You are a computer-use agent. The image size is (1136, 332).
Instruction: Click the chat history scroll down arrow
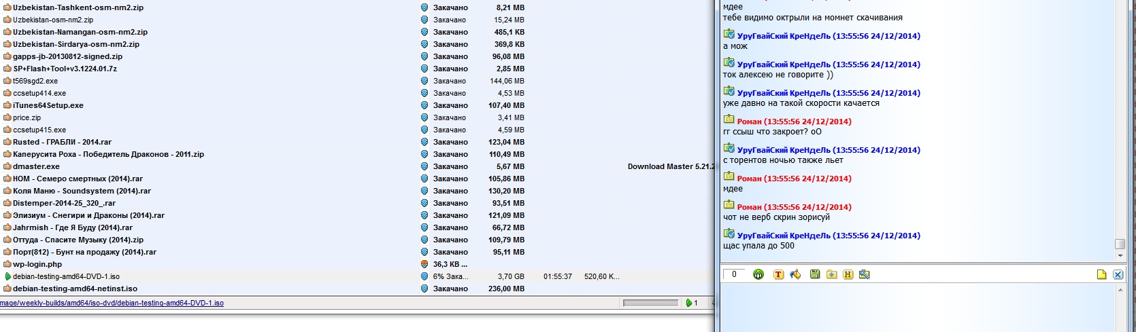(1120, 256)
